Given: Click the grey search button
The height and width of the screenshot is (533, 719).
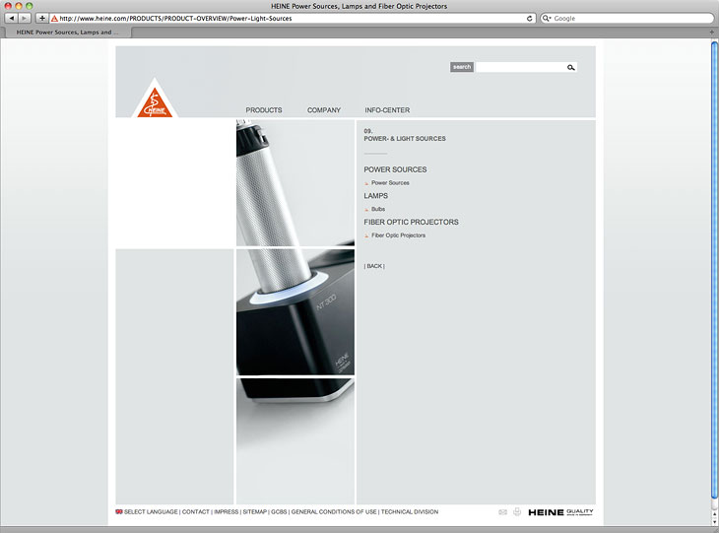Looking at the screenshot, I should [x=462, y=67].
